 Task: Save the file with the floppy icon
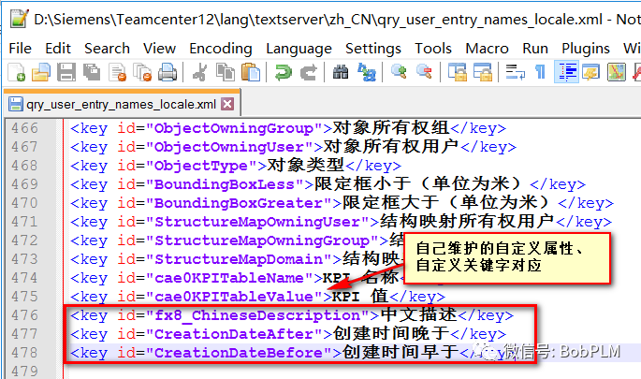click(x=66, y=72)
